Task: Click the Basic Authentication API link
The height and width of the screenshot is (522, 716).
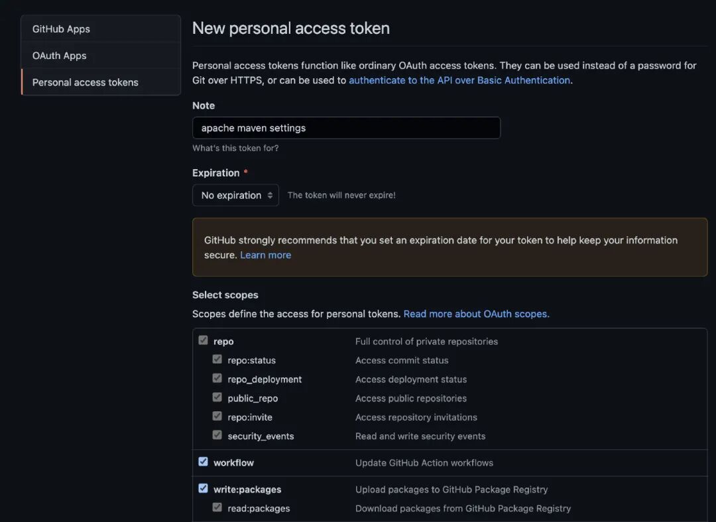Action: click(459, 80)
